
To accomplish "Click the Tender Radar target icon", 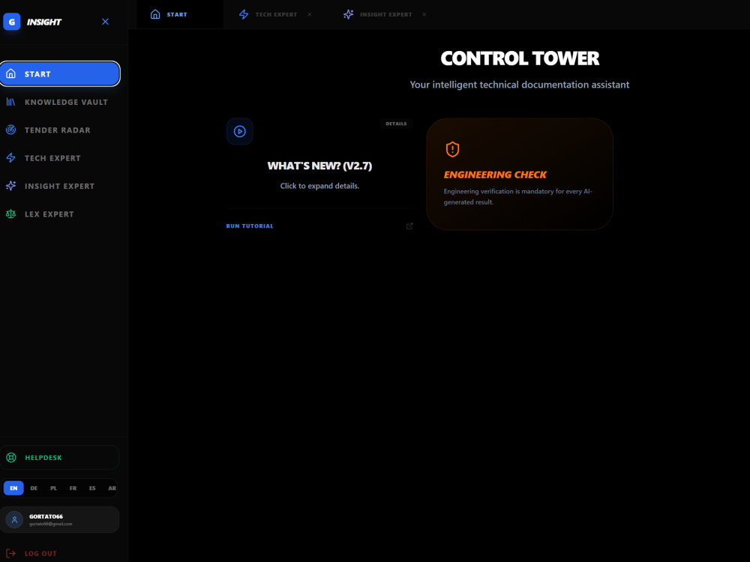I will click(10, 130).
